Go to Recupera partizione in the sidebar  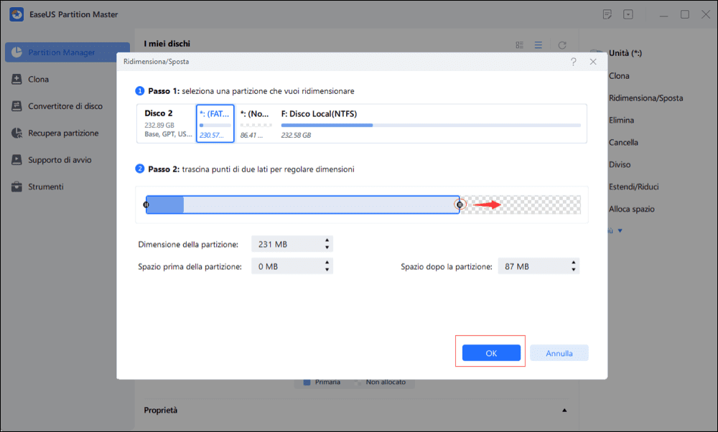(55, 133)
